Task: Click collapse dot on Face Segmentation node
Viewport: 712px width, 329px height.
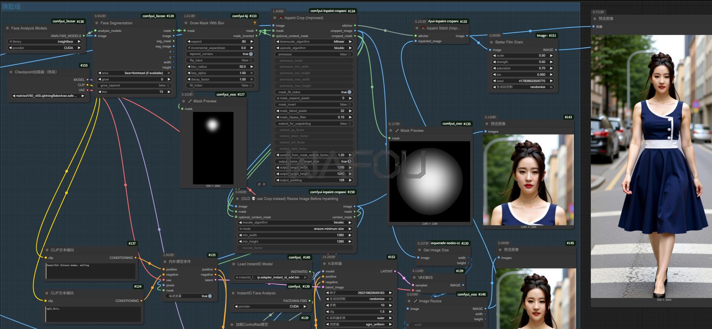Action: (x=96, y=23)
